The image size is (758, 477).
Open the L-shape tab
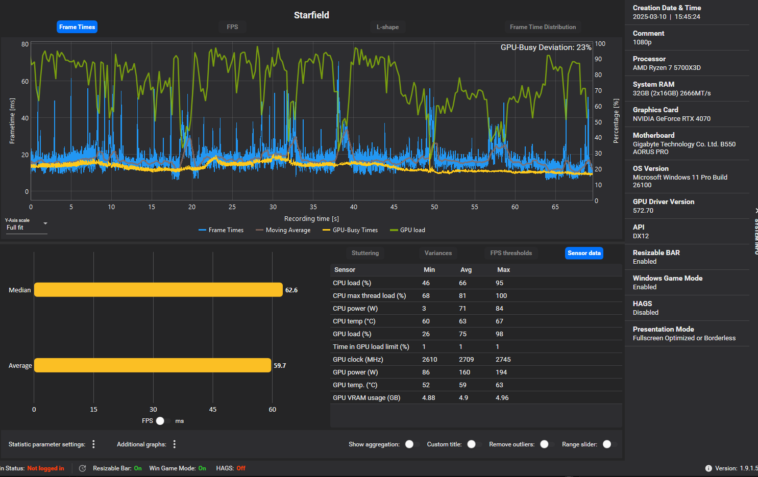(387, 27)
